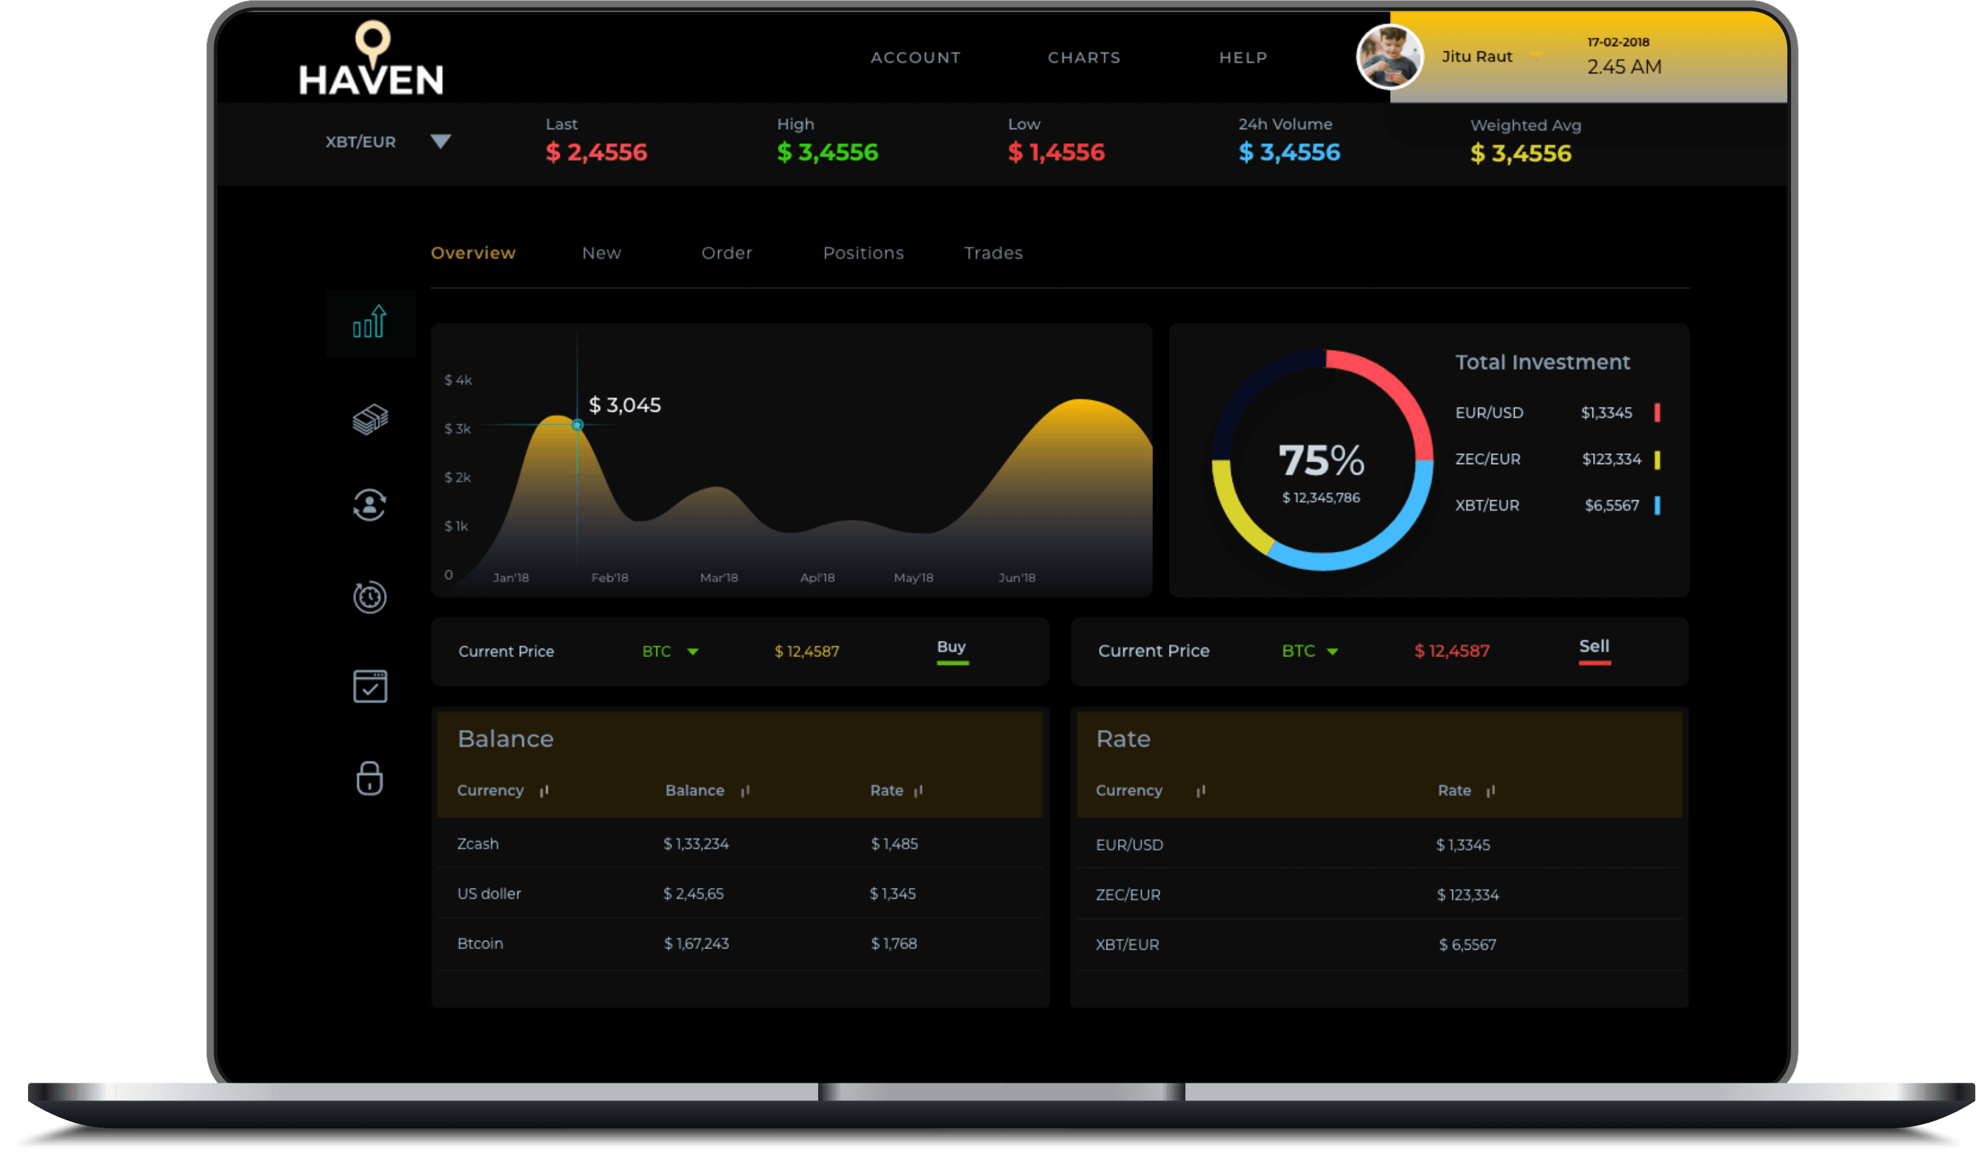The height and width of the screenshot is (1154, 1977).
Task: Switch to the Trades tab
Action: [x=994, y=253]
